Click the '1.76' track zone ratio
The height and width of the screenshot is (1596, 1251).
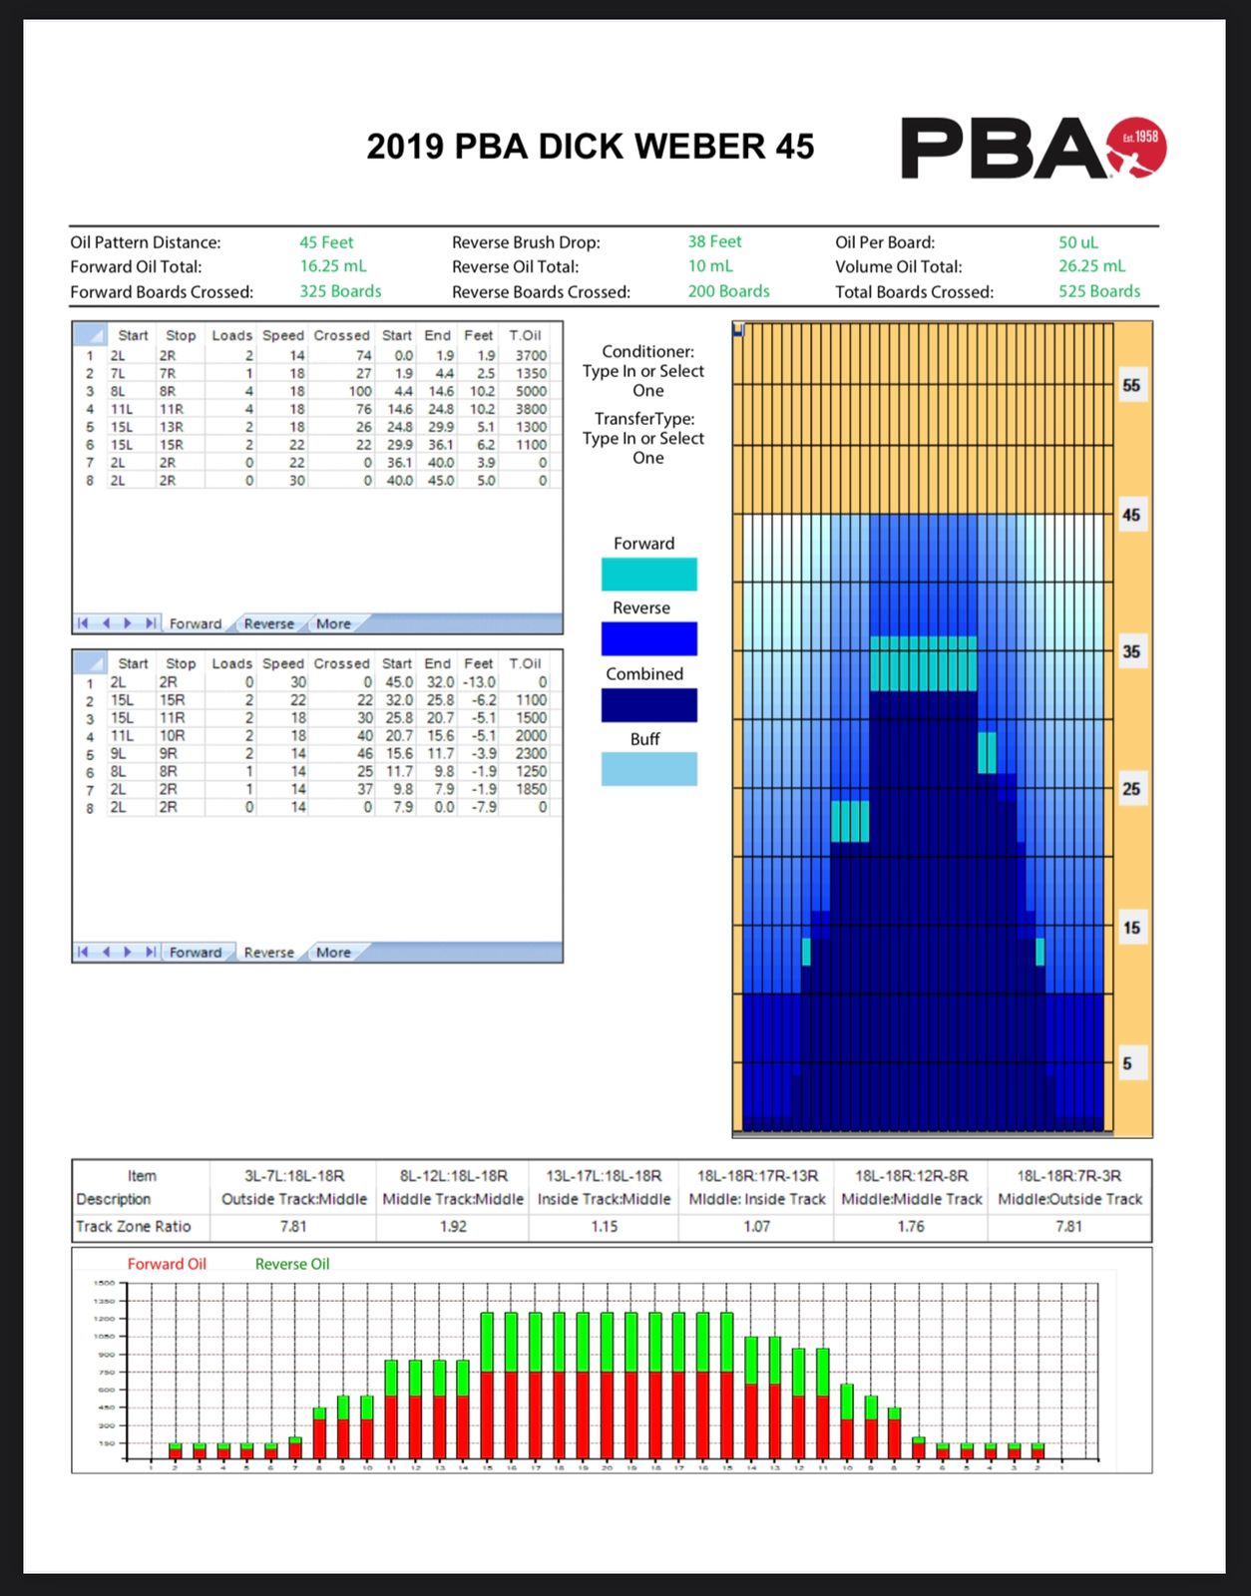click(911, 1226)
